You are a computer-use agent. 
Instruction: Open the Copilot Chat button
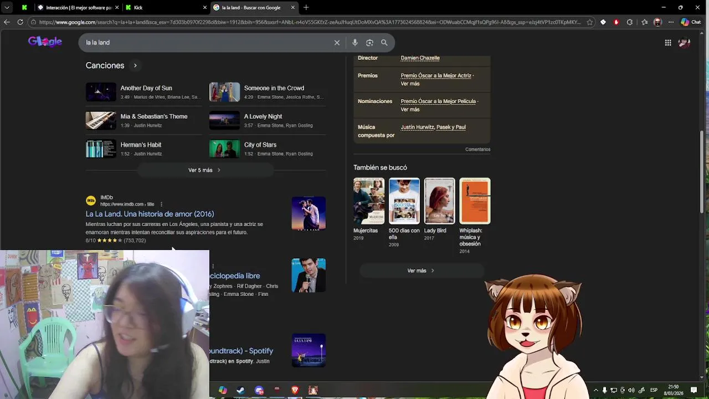point(691,22)
